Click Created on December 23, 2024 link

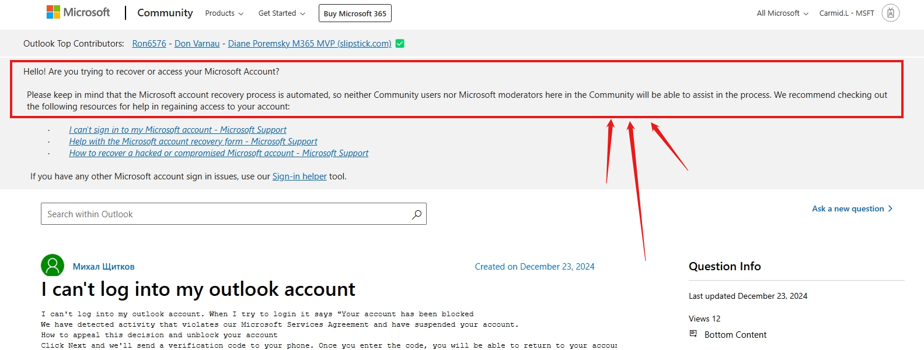[535, 267]
